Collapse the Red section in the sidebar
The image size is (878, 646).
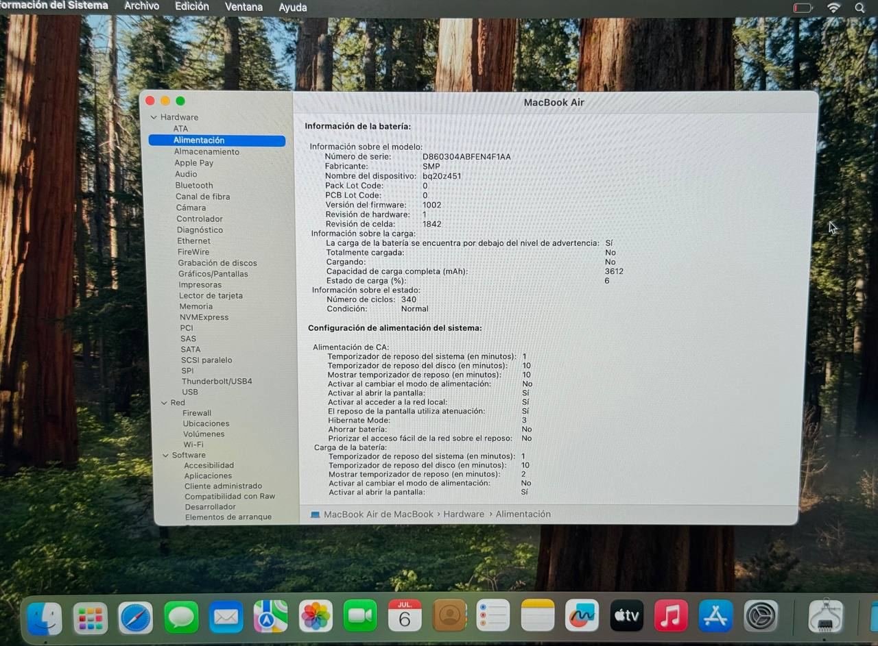pyautogui.click(x=164, y=403)
